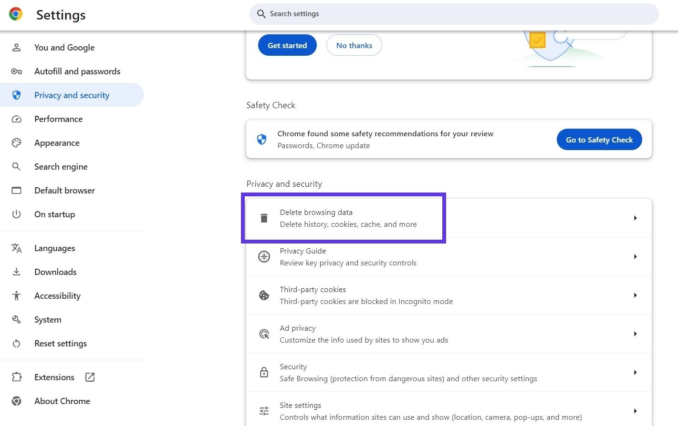Click the shield icon in Safety Check card
This screenshot has width=678, height=426.
tap(261, 139)
